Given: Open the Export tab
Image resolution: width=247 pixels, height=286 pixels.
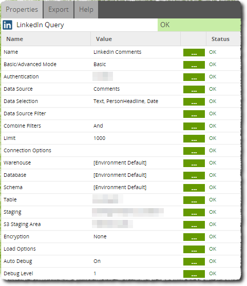Looking at the screenshot, I should point(59,9).
